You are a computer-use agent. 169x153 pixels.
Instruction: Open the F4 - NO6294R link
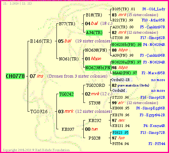[x=154, y=45]
